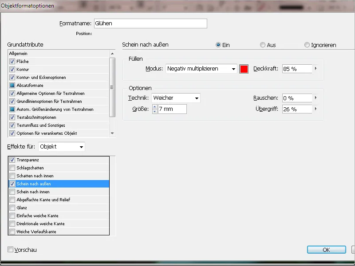The width and height of the screenshot is (355, 266).
Task: Toggle Grundlinienoptionen für Textrahmen checkbox
Action: pyautogui.click(x=12, y=102)
